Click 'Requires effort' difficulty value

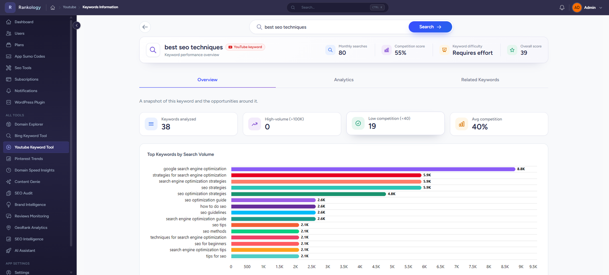472,53
